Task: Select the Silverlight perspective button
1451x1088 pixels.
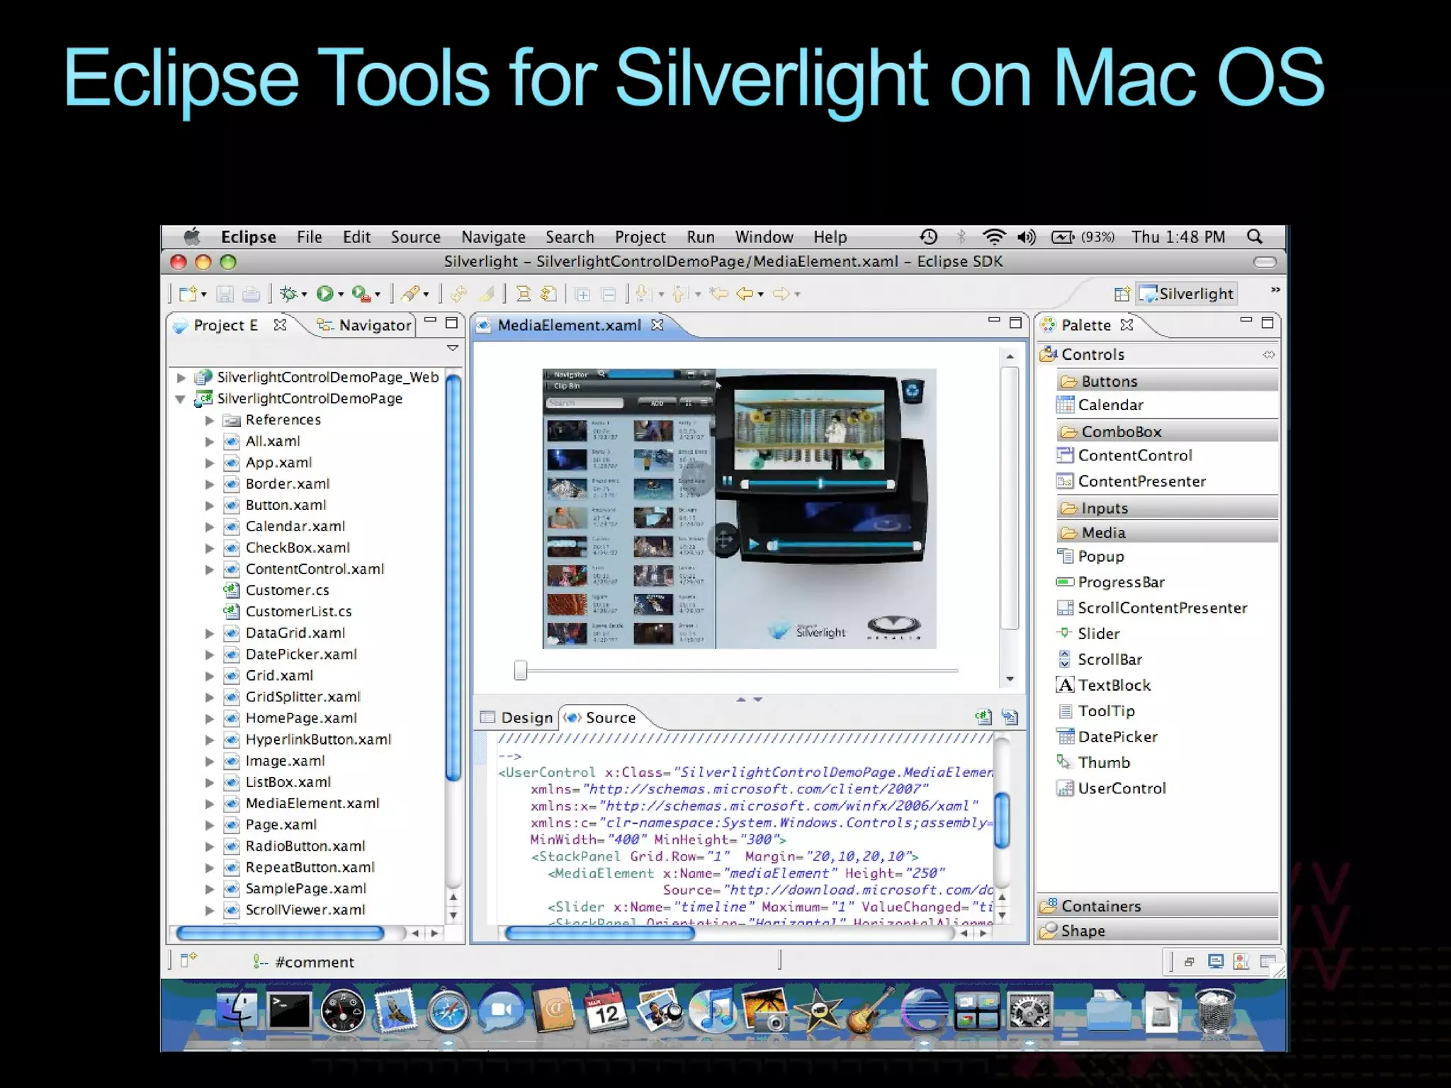Action: [x=1187, y=293]
